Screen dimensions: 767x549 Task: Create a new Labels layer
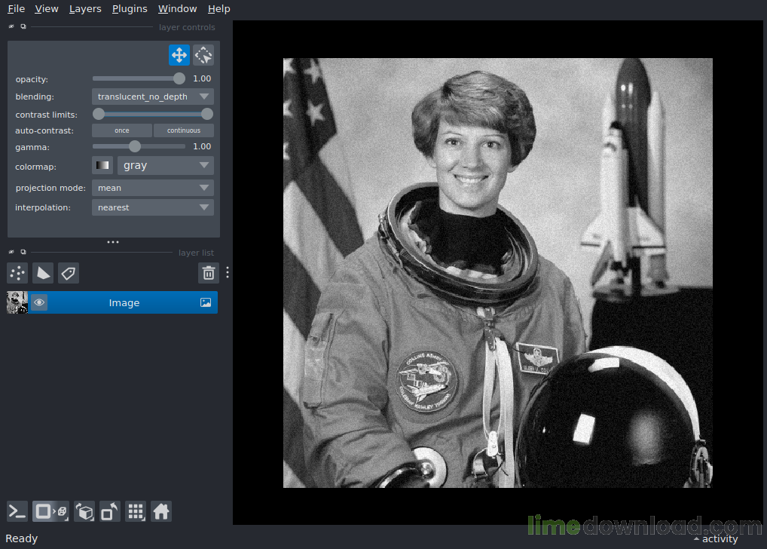click(x=68, y=273)
